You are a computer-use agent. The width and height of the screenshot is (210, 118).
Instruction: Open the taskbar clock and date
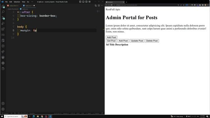point(202,116)
